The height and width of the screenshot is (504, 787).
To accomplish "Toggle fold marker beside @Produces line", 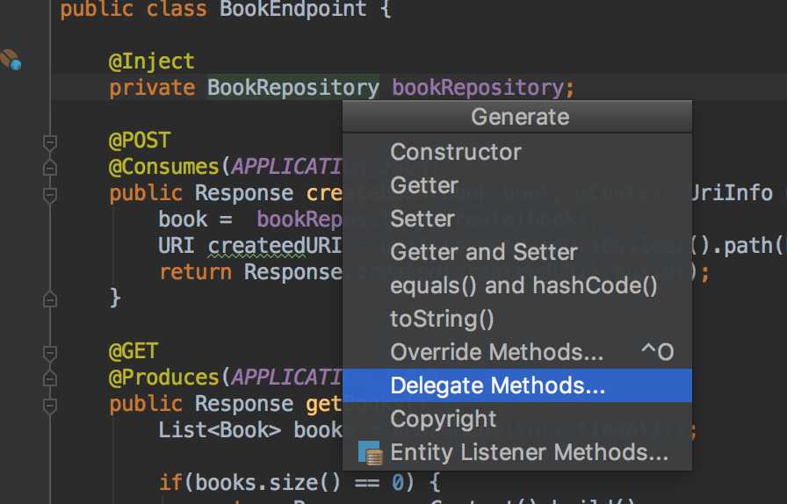I will coord(50,378).
